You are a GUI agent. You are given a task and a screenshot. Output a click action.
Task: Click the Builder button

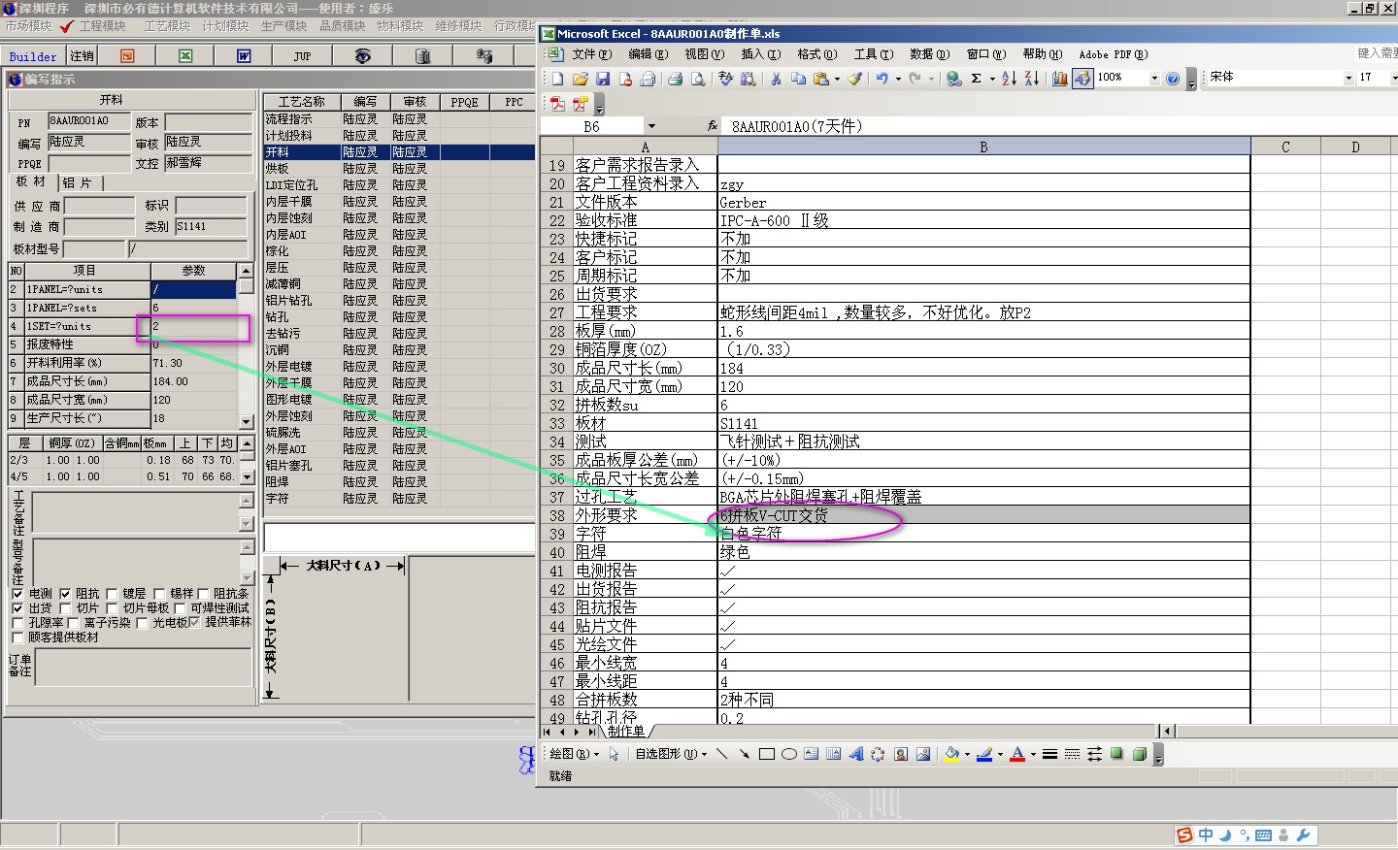coord(33,56)
